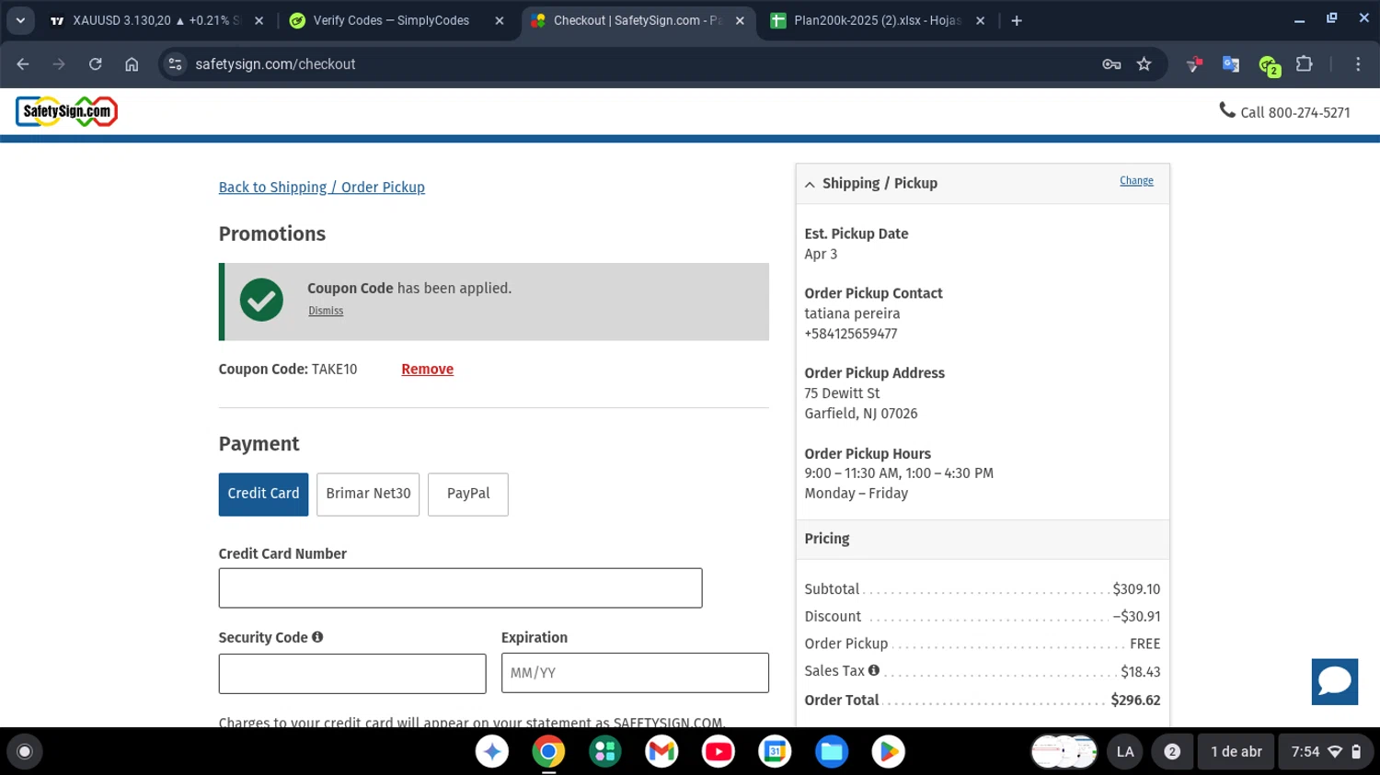Open the live chat bubble icon

pos(1334,681)
